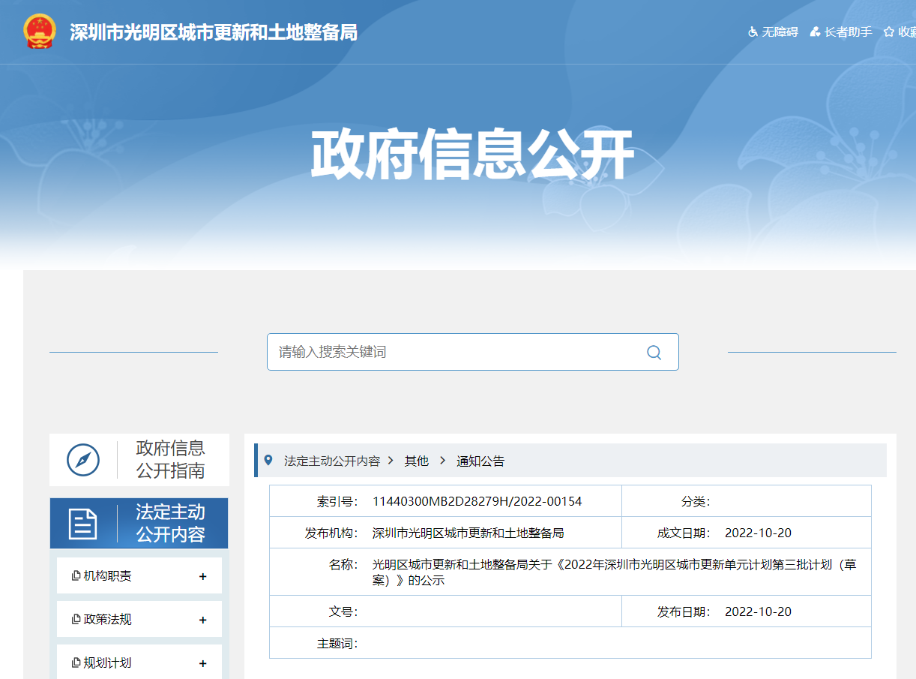Focus the 请输入搜索关键词 search field

(450, 352)
